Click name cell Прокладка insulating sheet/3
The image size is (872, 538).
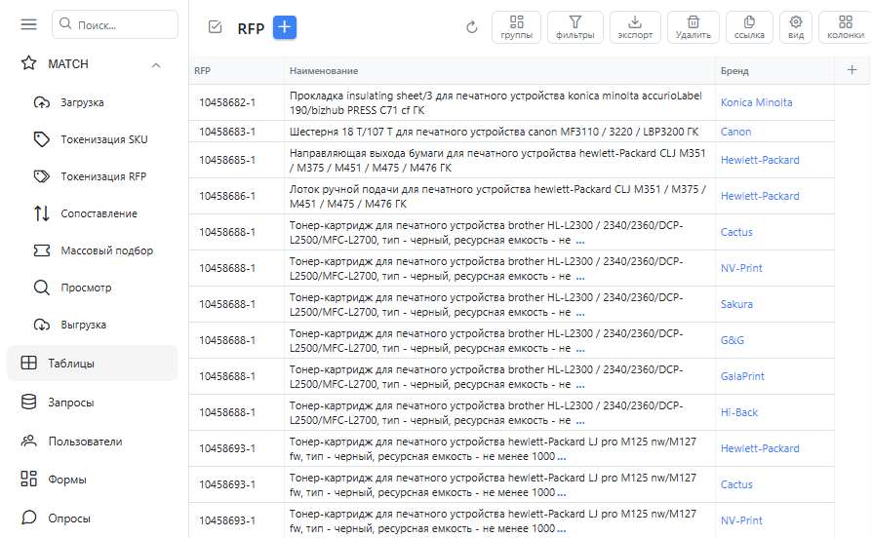(x=499, y=102)
